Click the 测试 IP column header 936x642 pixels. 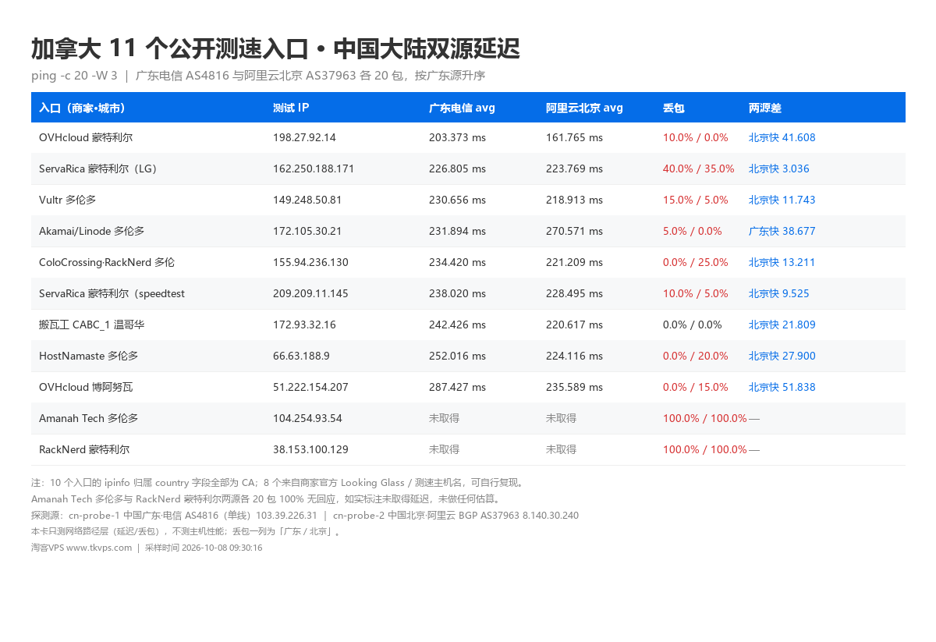pos(291,108)
